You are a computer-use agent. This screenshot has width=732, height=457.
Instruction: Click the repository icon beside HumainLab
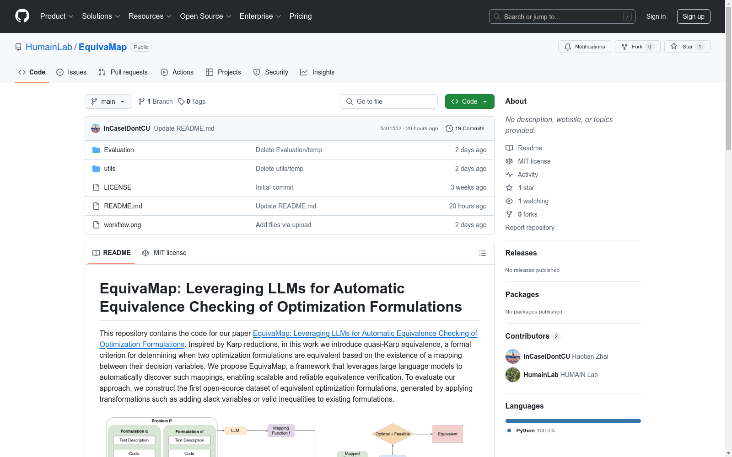18,47
